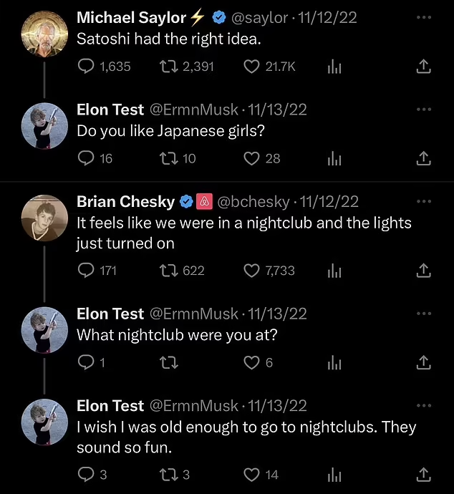The image size is (454, 494).
Task: View analytics on Brian Chesky's tweet
Action: coord(334,271)
